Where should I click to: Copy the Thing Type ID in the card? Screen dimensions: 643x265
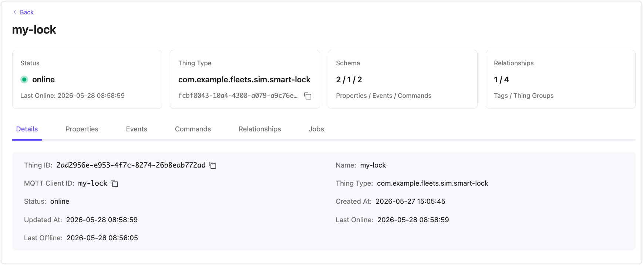307,96
